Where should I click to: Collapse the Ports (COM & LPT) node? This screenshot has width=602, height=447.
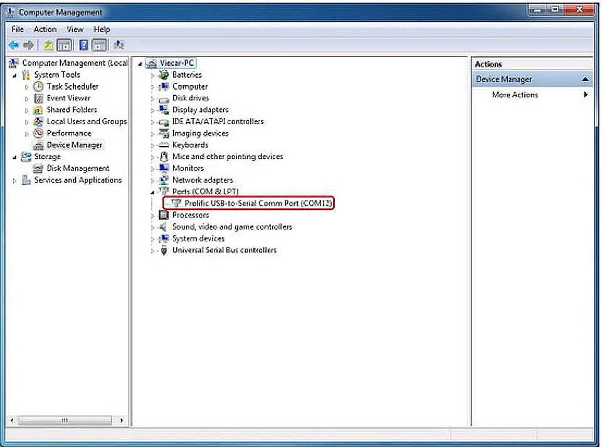pyautogui.click(x=152, y=192)
